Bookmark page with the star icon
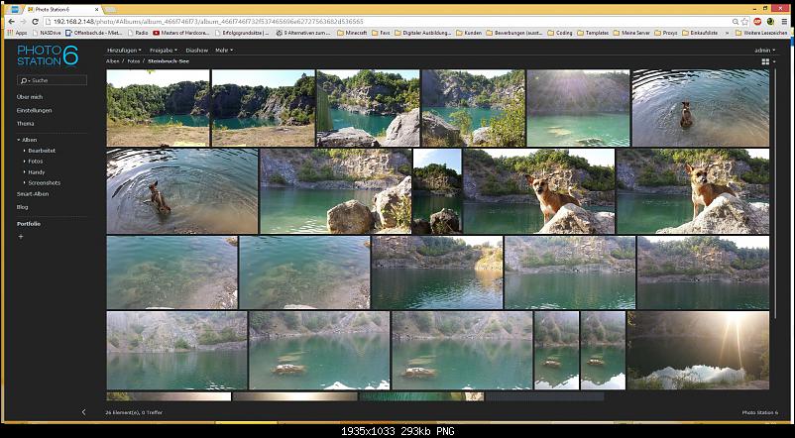 [743, 21]
